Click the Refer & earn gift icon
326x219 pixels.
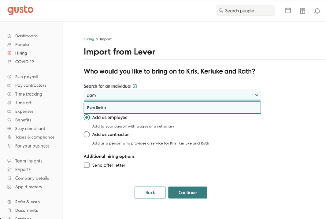(x=9, y=202)
